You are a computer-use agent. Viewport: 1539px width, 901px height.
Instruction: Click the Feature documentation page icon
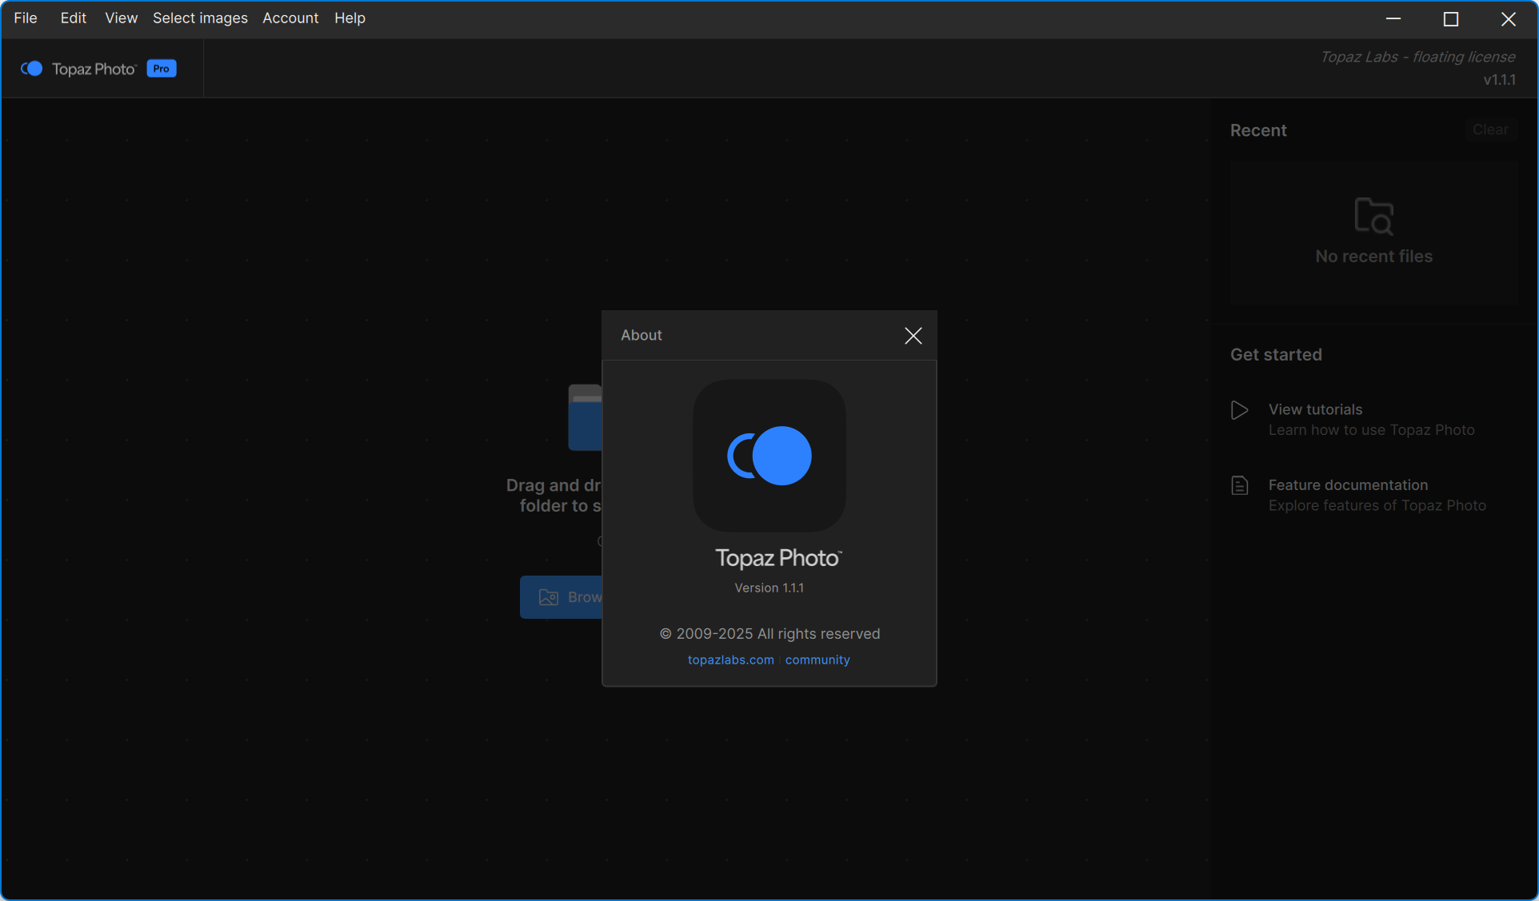point(1239,485)
